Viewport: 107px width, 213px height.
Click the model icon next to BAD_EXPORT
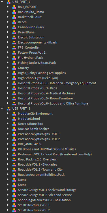click(14, 7)
